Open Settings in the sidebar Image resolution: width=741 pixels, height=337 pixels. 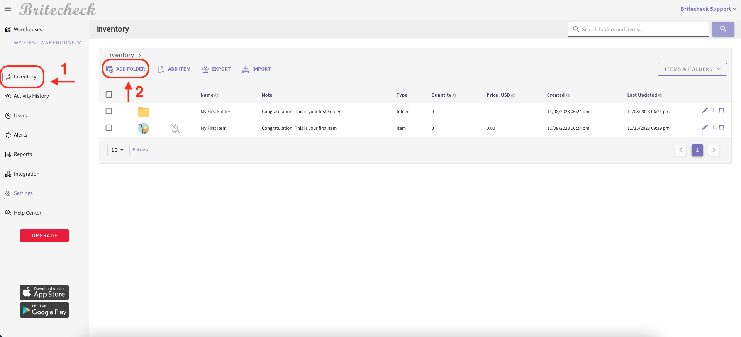(23, 193)
